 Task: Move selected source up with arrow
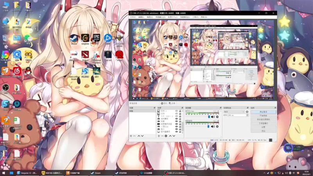point(170,136)
